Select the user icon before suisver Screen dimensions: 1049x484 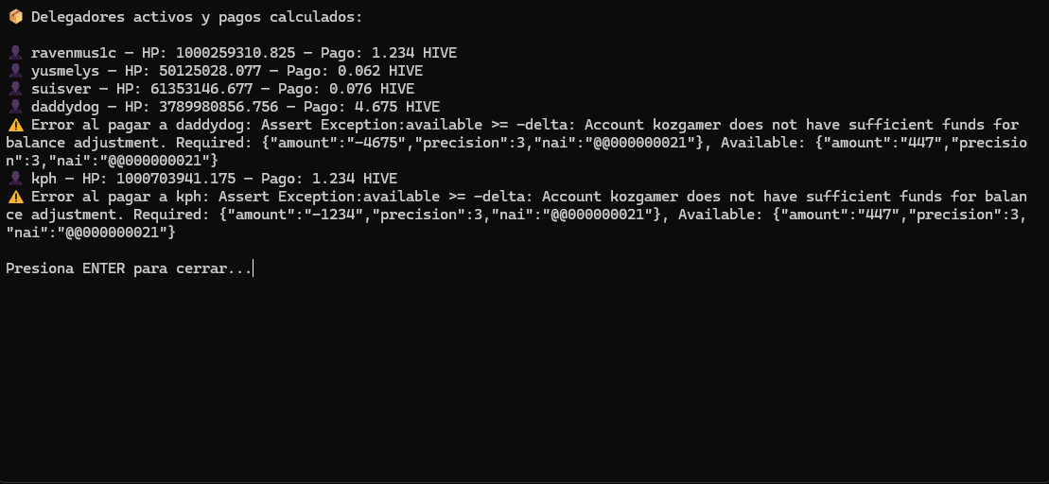click(x=15, y=89)
